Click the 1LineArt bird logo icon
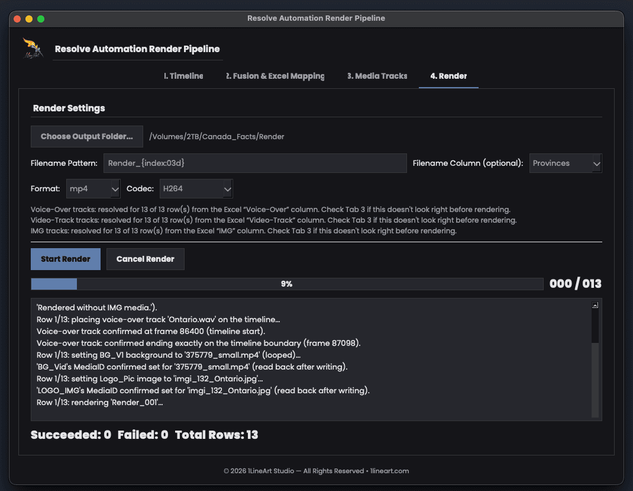 tap(33, 49)
